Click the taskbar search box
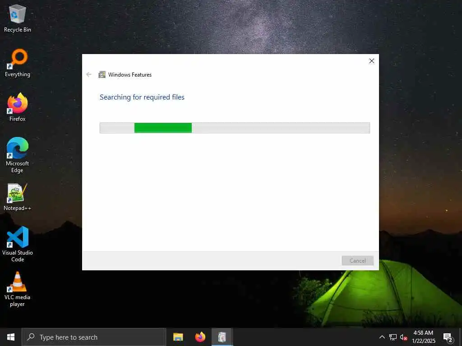Image resolution: width=462 pixels, height=346 pixels. click(94, 337)
